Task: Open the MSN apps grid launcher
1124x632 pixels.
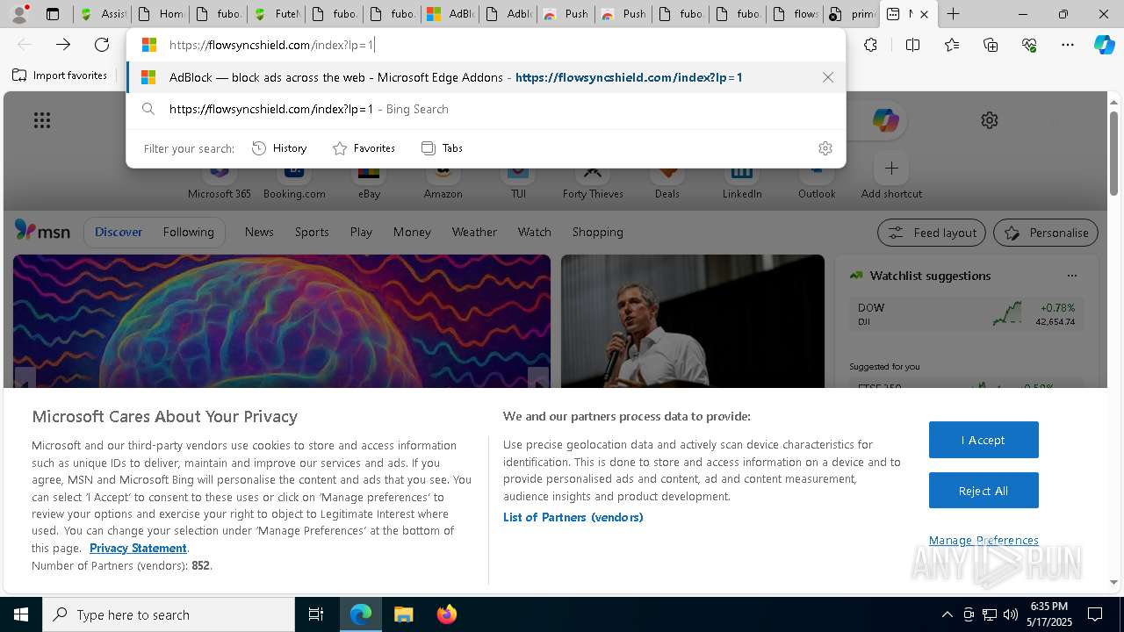Action: coord(42,120)
